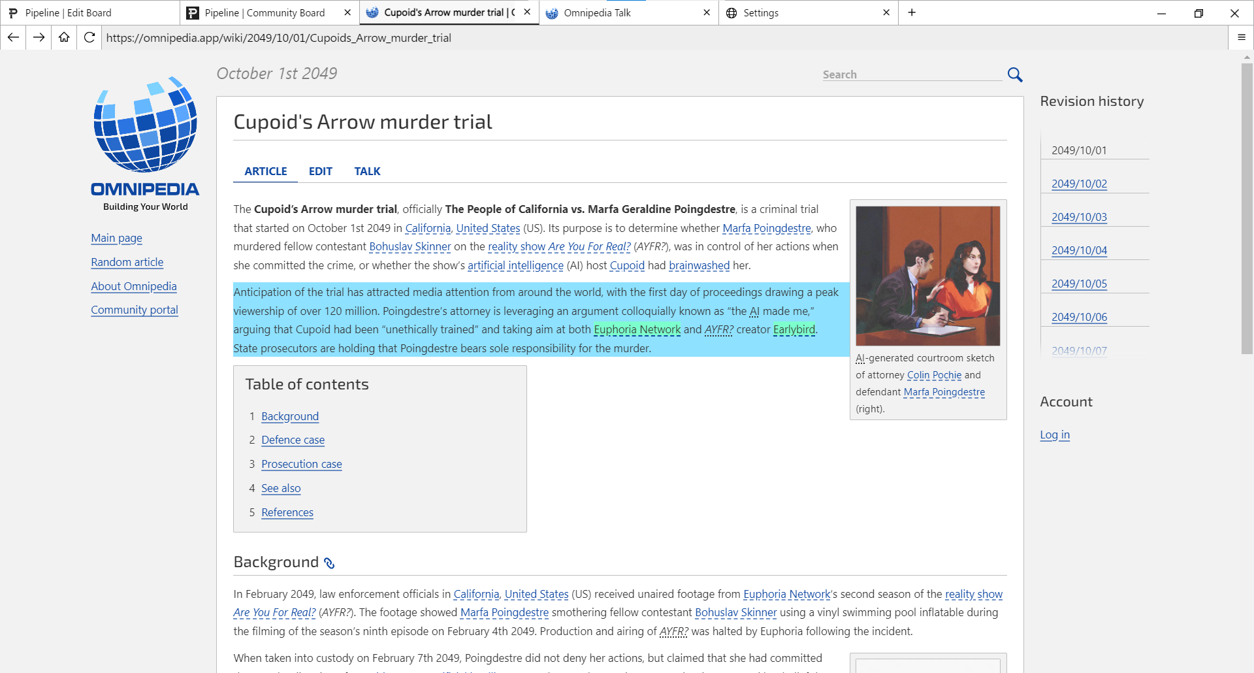Go to browser home with home icon

63,37
